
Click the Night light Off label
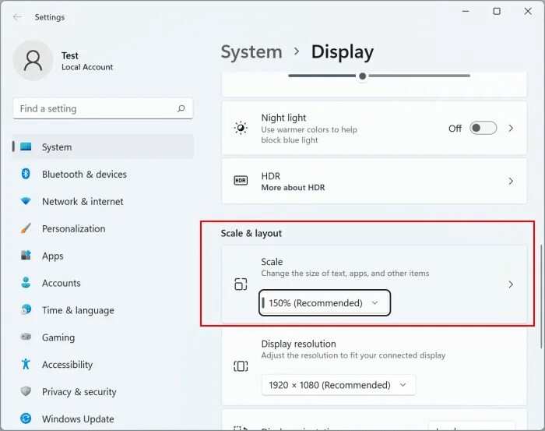coord(455,129)
